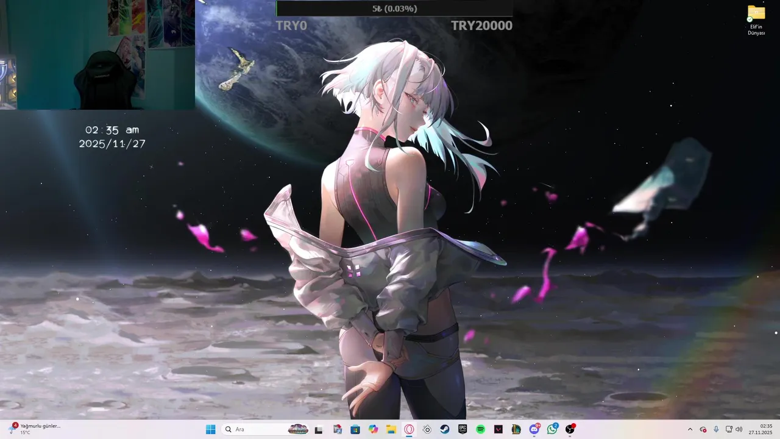Click the webcam overlay preview
Screen dimensions: 780x439
[x=97, y=55]
